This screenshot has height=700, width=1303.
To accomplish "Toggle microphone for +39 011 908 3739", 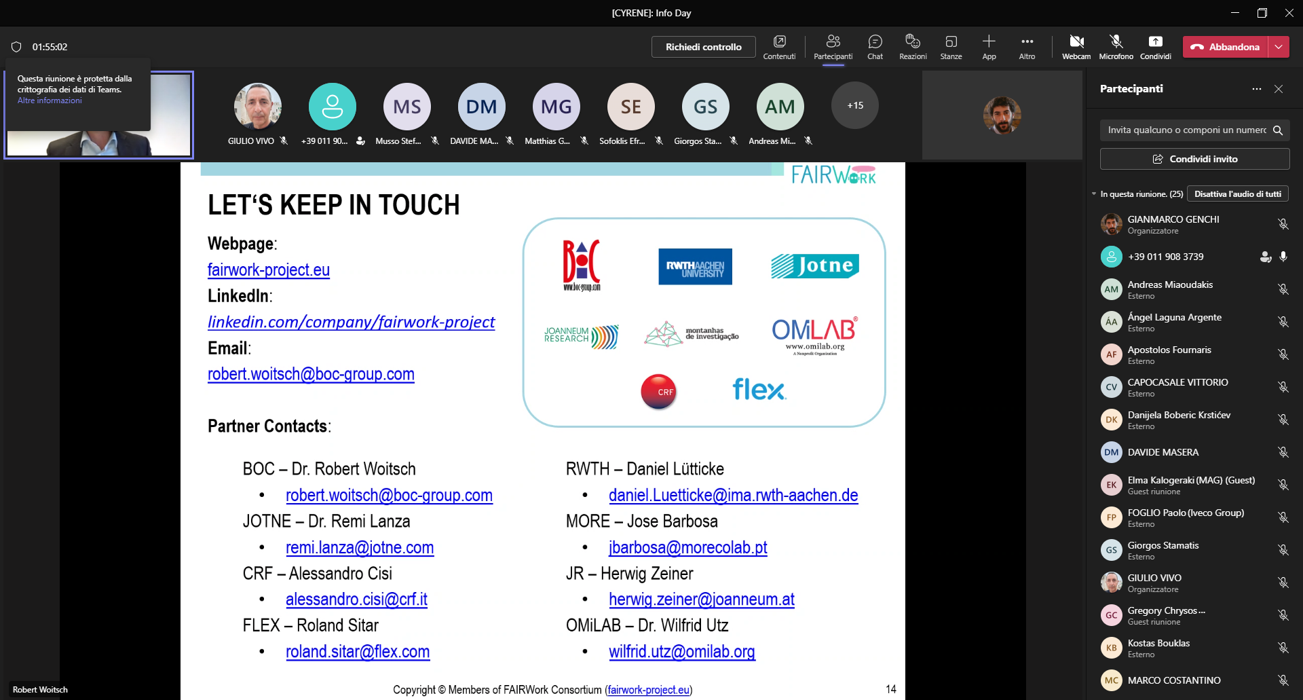I will click(1283, 257).
